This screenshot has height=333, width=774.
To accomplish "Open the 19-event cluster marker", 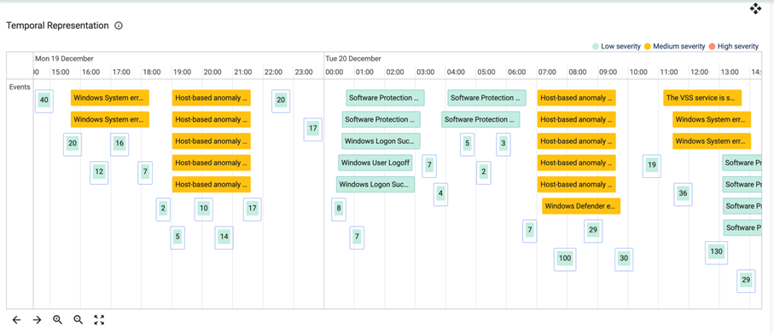I will [652, 166].
